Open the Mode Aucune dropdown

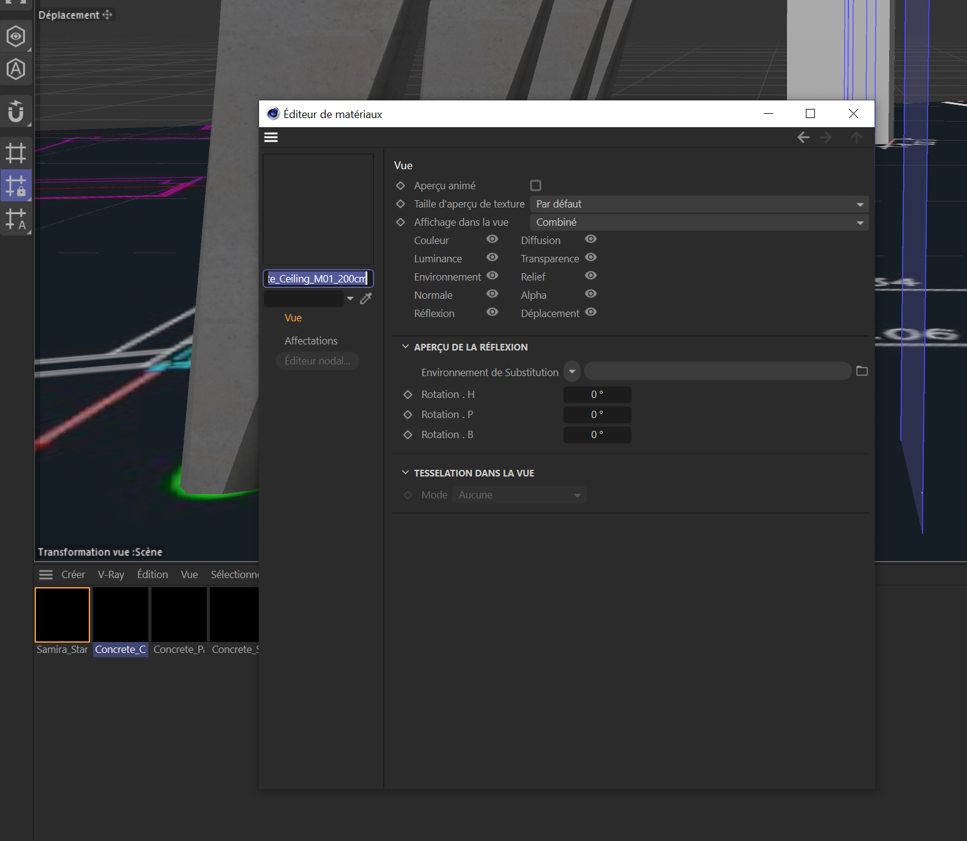(519, 495)
